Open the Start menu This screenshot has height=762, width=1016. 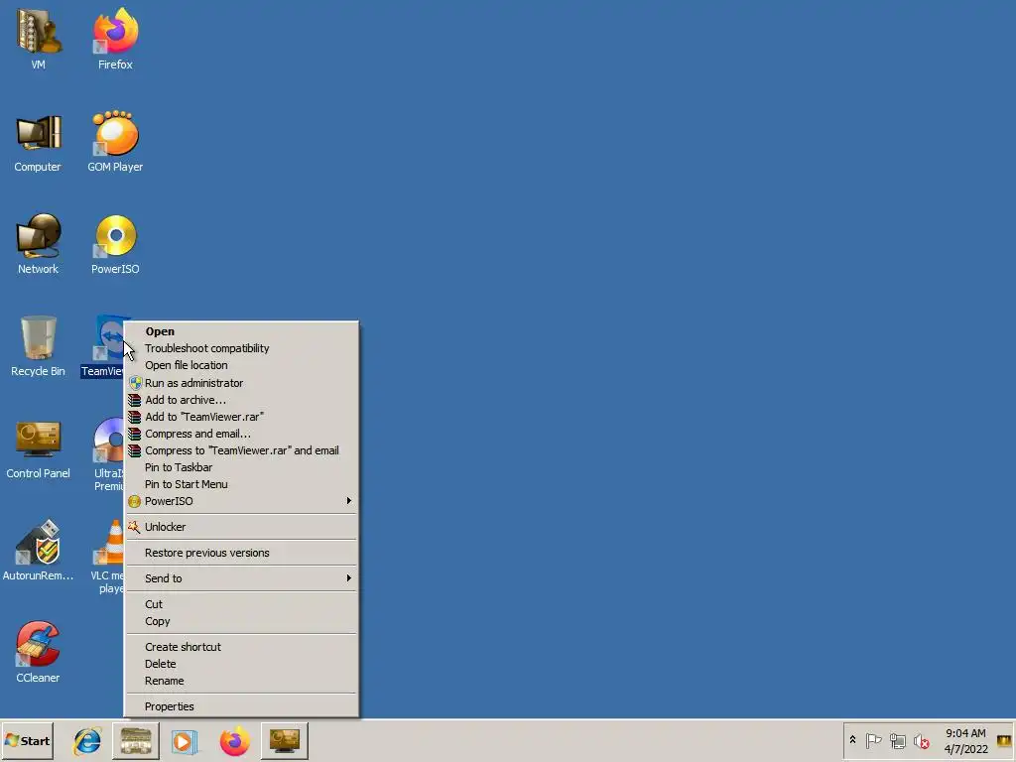coord(27,740)
